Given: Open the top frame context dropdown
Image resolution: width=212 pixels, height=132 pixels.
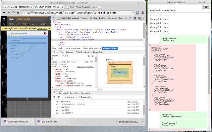Looking at the screenshot, I should tap(69, 98).
